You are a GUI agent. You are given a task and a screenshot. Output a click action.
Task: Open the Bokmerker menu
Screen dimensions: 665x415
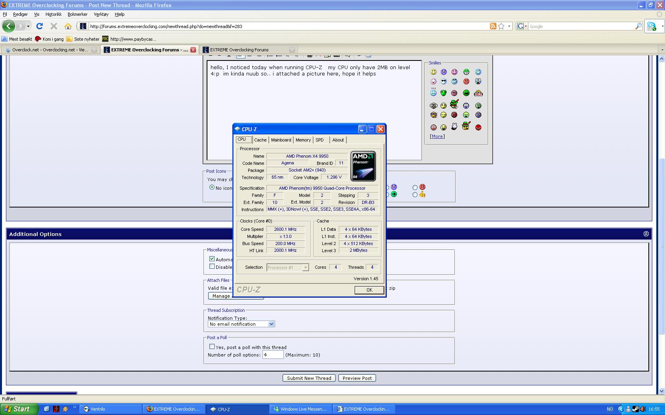point(77,14)
